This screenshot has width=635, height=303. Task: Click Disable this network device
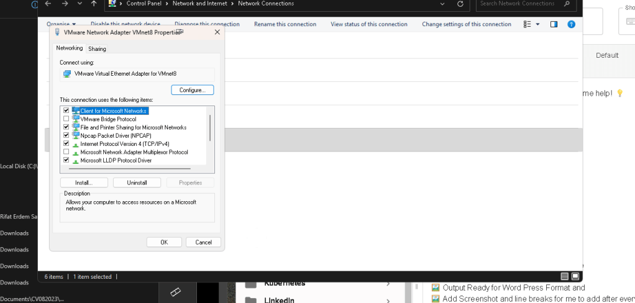[x=125, y=24]
